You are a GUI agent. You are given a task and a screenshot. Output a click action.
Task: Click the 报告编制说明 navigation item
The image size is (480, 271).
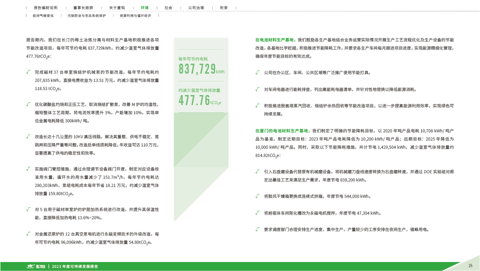pyautogui.click(x=46, y=8)
